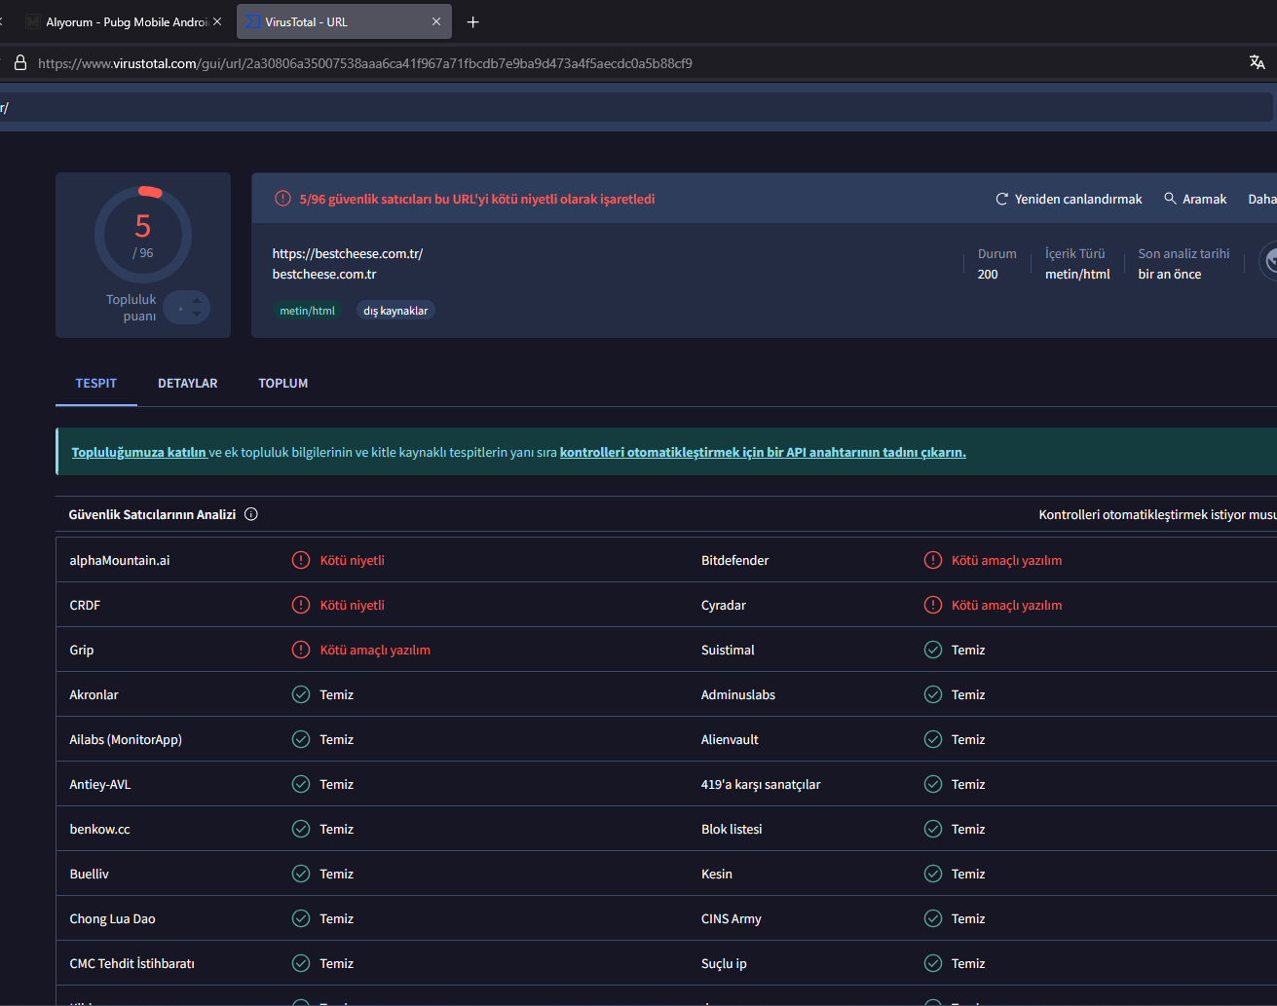Click Ailabs (MonitorApp) clean checkmark icon
The width and height of the screenshot is (1277, 1006).
tap(301, 739)
